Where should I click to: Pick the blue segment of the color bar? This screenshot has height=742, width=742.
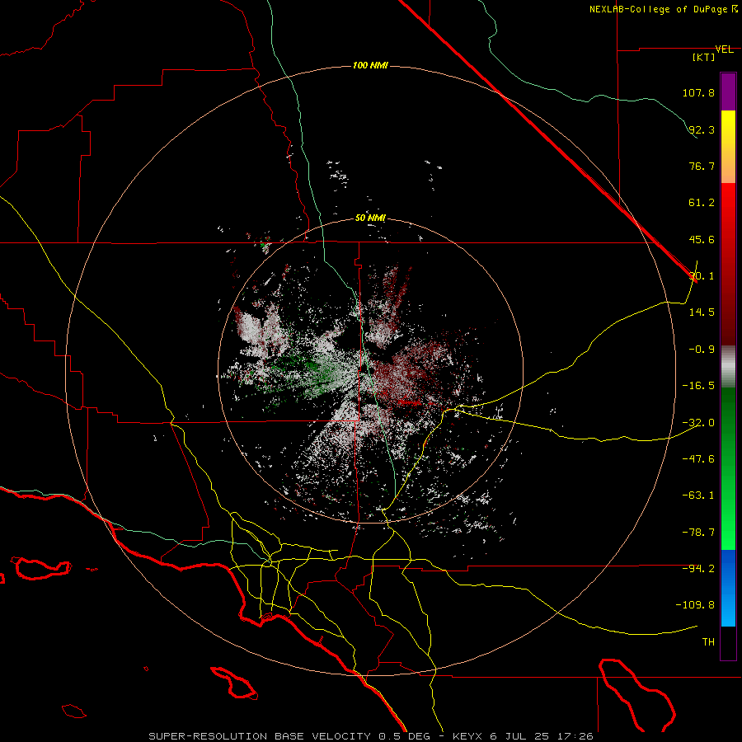[x=728, y=588]
